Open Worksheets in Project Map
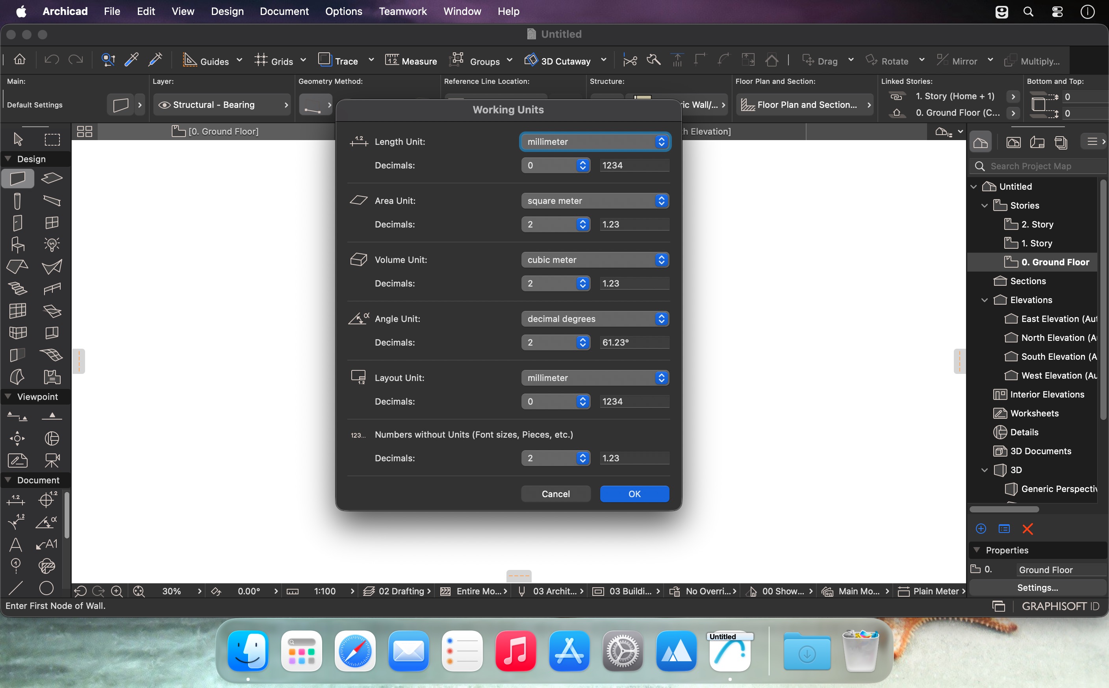The width and height of the screenshot is (1109, 688). (x=1026, y=414)
